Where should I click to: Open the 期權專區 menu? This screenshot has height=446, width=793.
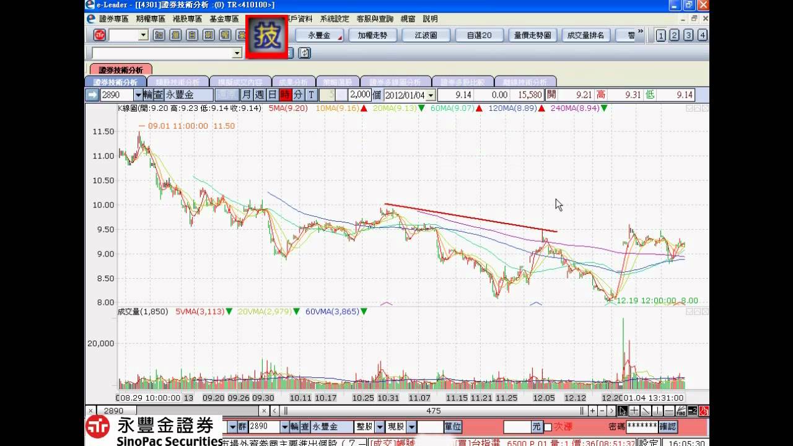coord(151,19)
